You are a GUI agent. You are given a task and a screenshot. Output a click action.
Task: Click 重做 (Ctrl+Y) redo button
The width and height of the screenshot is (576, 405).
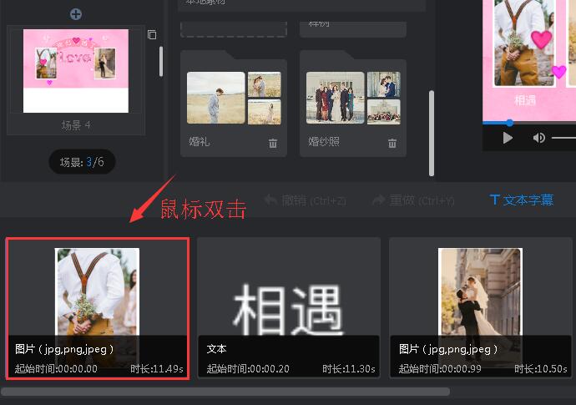[x=413, y=200]
